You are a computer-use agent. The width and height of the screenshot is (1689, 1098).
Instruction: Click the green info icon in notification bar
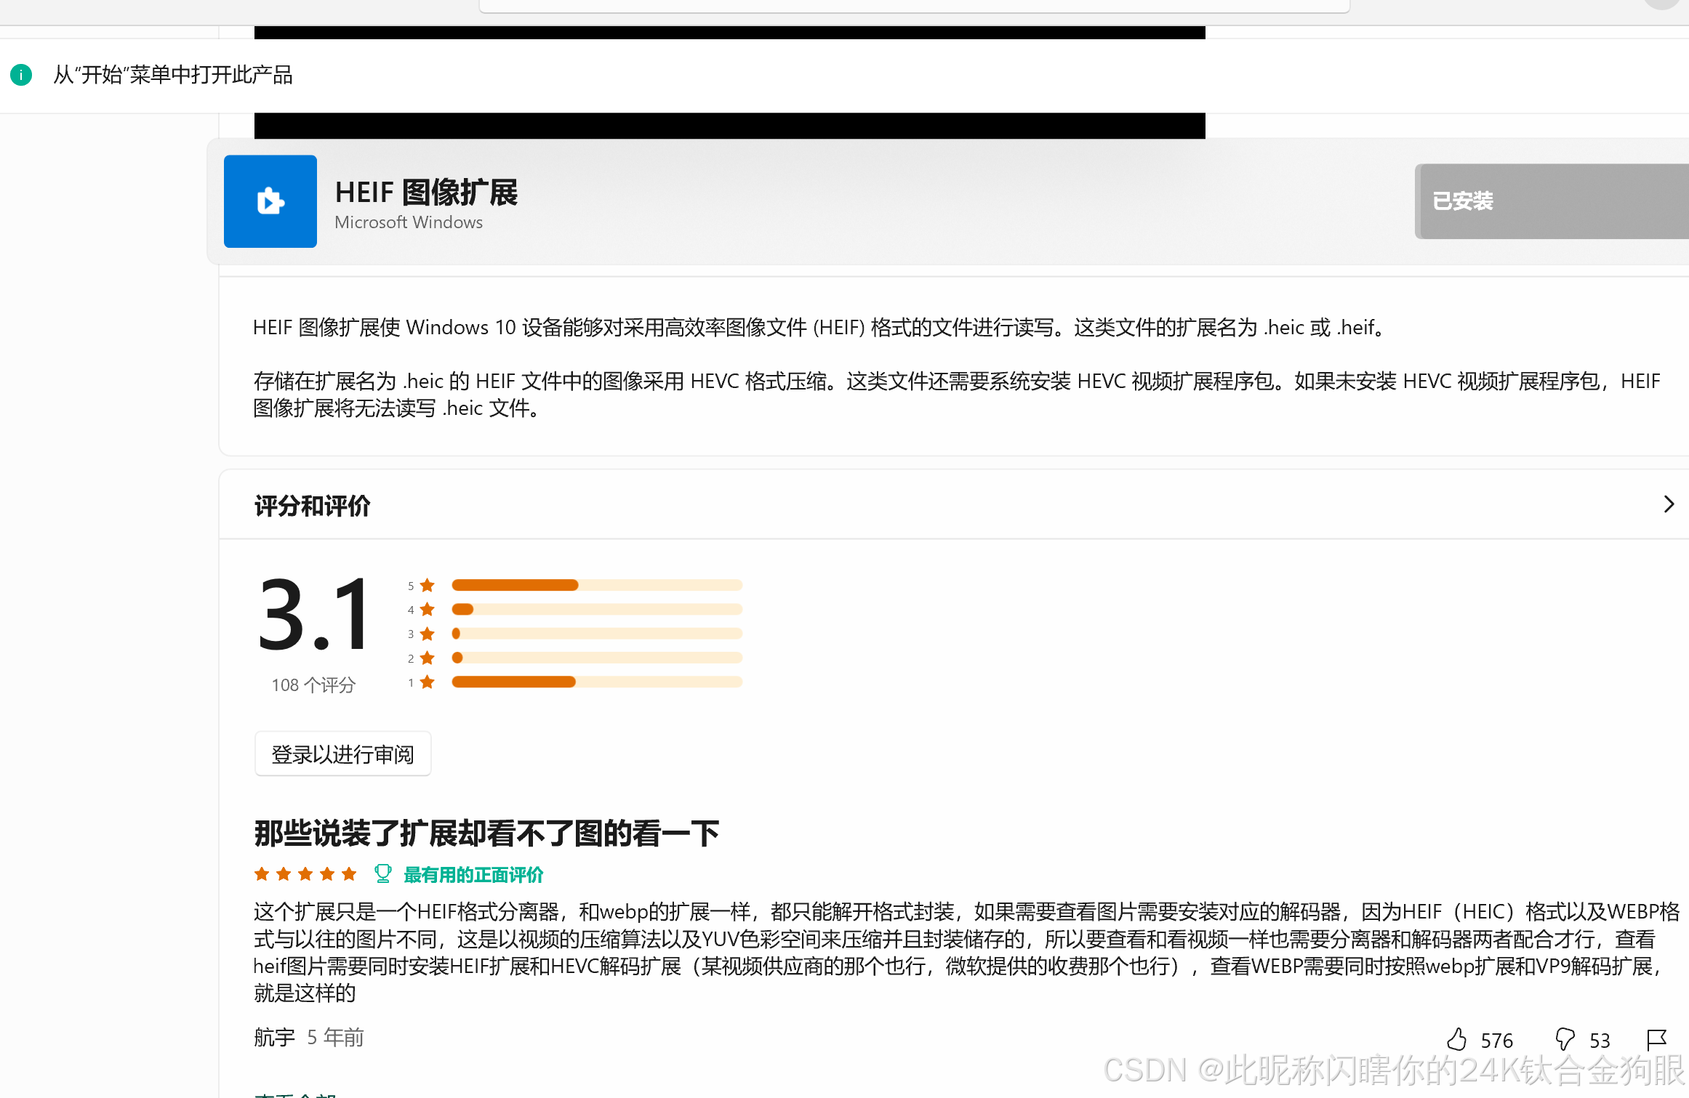tap(21, 75)
